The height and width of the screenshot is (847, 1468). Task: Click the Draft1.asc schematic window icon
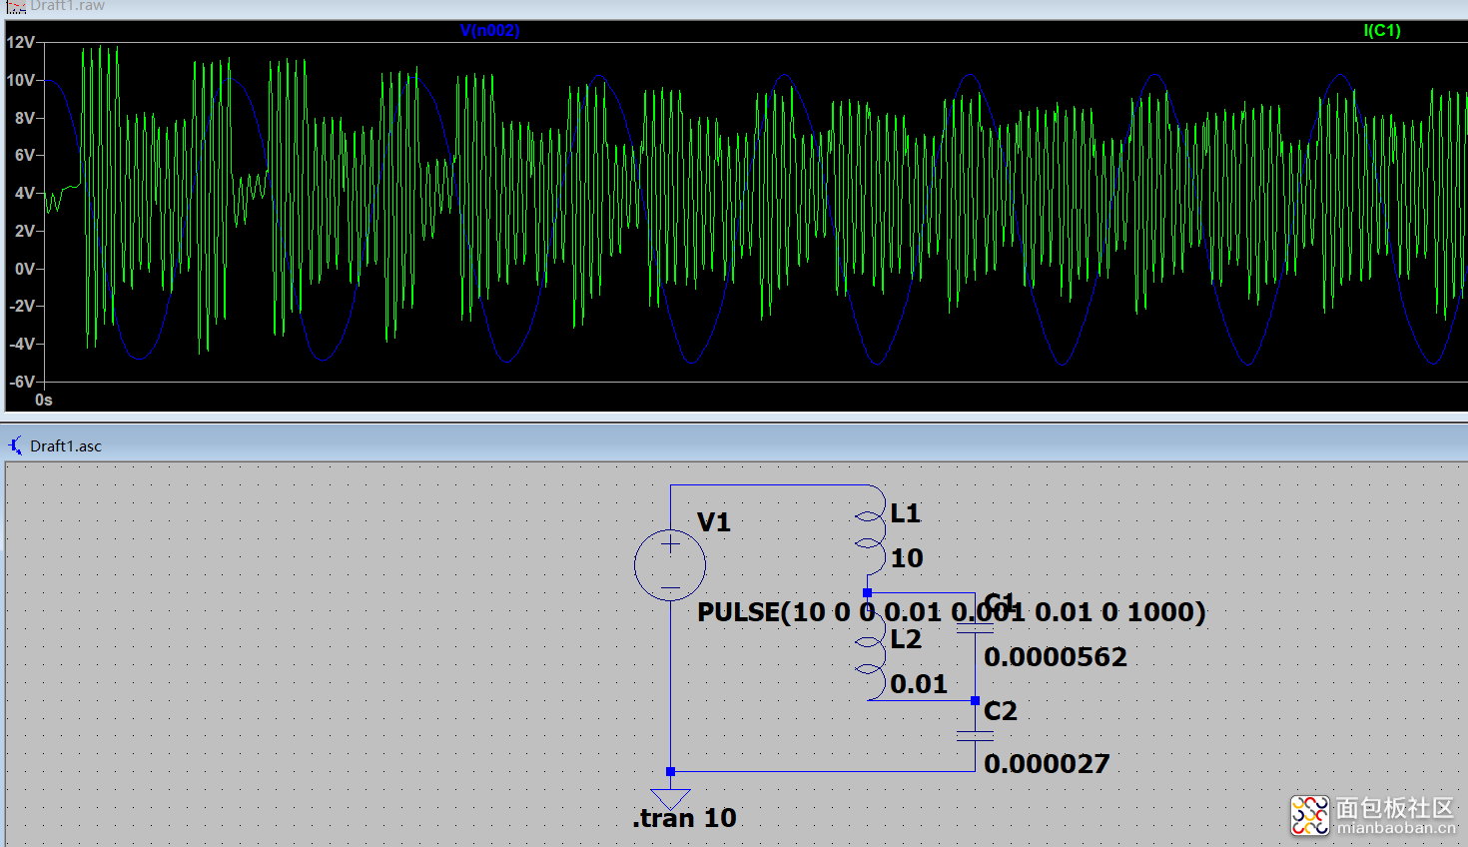[15, 445]
